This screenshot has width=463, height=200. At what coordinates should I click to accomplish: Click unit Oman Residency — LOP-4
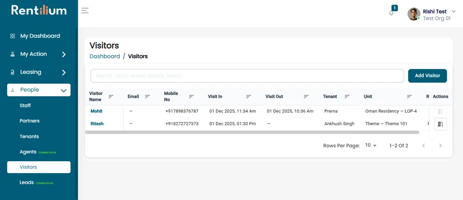(391, 112)
